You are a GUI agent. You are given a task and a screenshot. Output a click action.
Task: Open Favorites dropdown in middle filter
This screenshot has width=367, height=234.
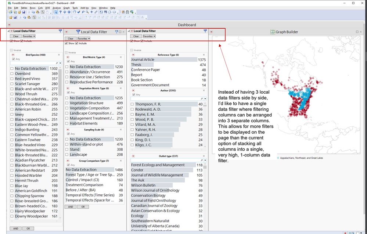[x=83, y=39]
